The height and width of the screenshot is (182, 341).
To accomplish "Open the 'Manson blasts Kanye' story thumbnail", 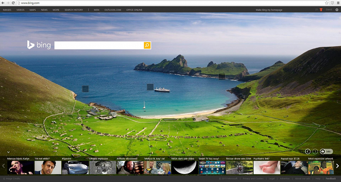I will point(20,167).
